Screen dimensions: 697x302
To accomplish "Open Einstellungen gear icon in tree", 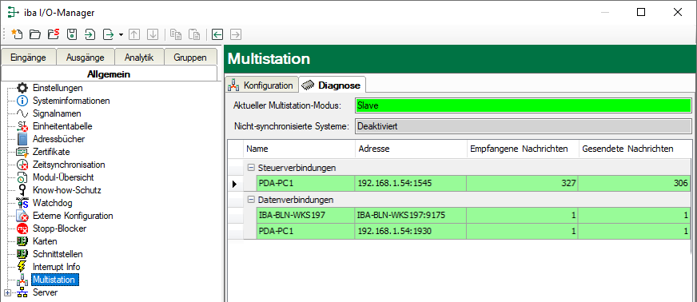I will (22, 88).
